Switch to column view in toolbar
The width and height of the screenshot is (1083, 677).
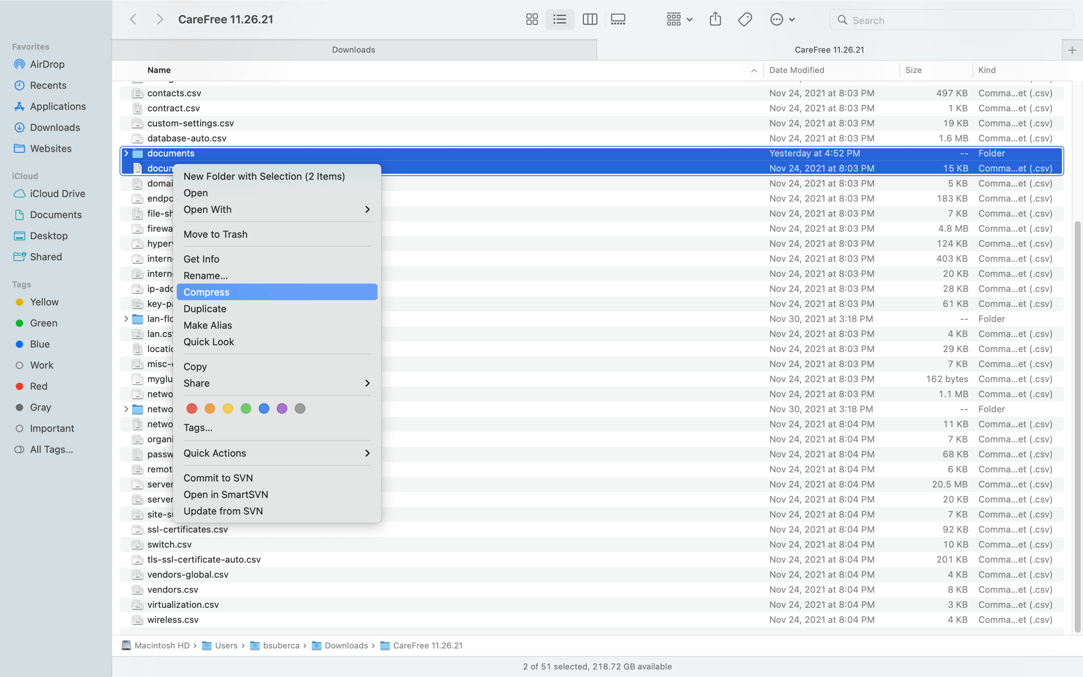pos(589,19)
